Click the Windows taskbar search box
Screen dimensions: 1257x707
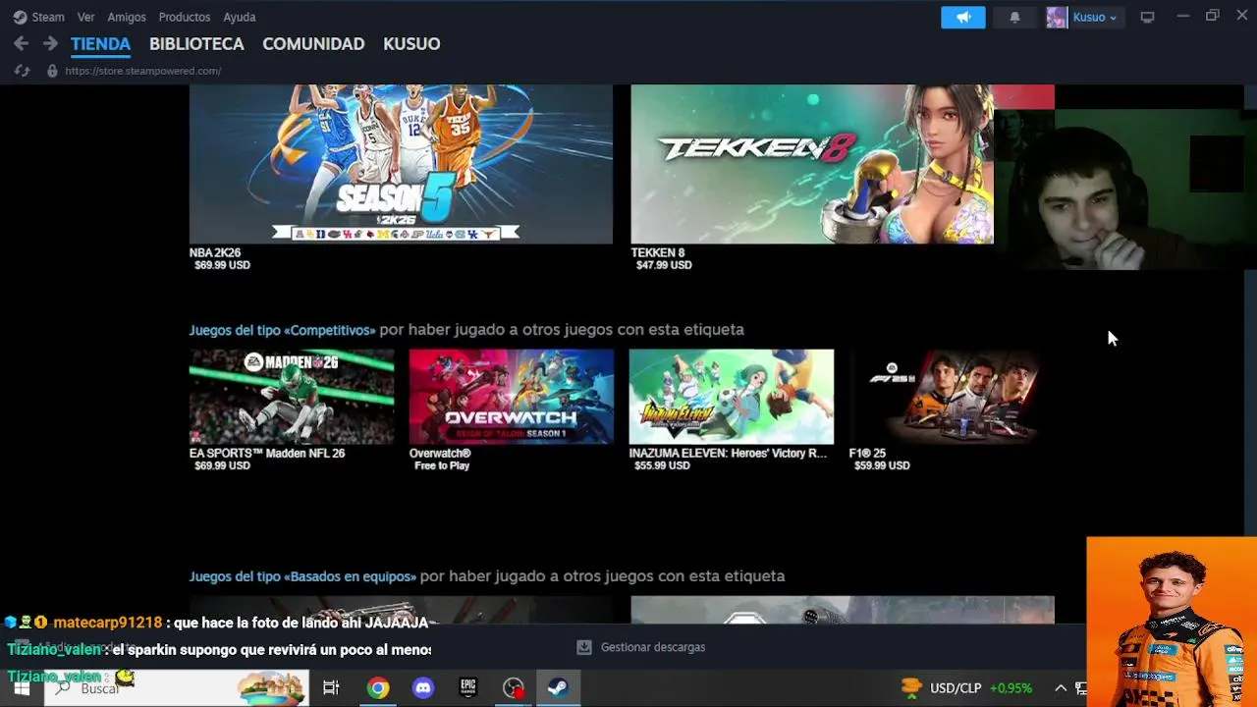tap(177, 688)
